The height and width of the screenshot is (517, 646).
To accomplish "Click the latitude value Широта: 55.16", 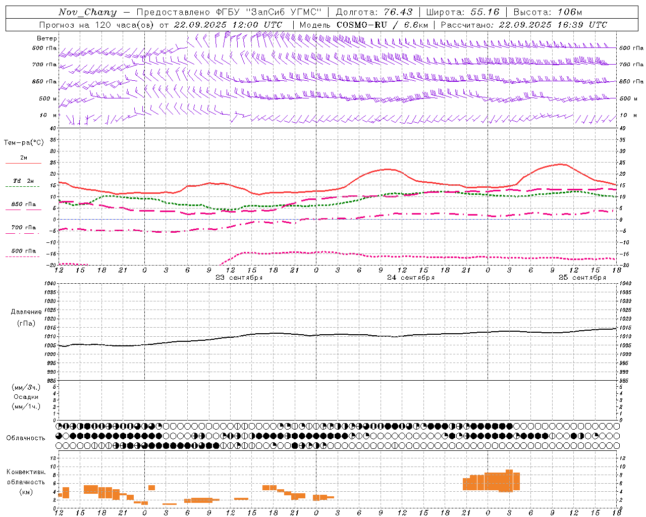I will coord(463,12).
